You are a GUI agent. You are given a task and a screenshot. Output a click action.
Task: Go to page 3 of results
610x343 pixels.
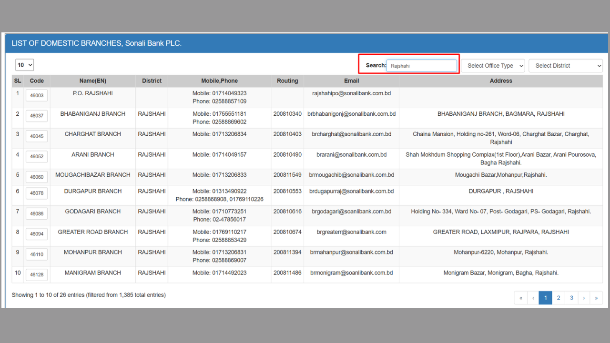click(x=571, y=298)
